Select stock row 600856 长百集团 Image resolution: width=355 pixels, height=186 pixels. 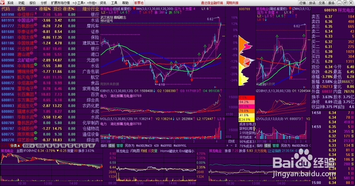[x=50, y=94]
